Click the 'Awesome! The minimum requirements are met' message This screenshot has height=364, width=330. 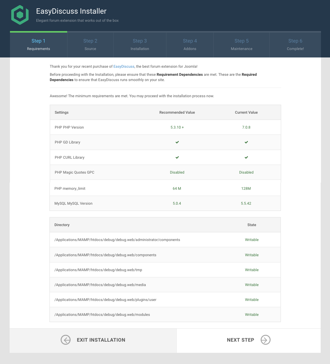132,96
